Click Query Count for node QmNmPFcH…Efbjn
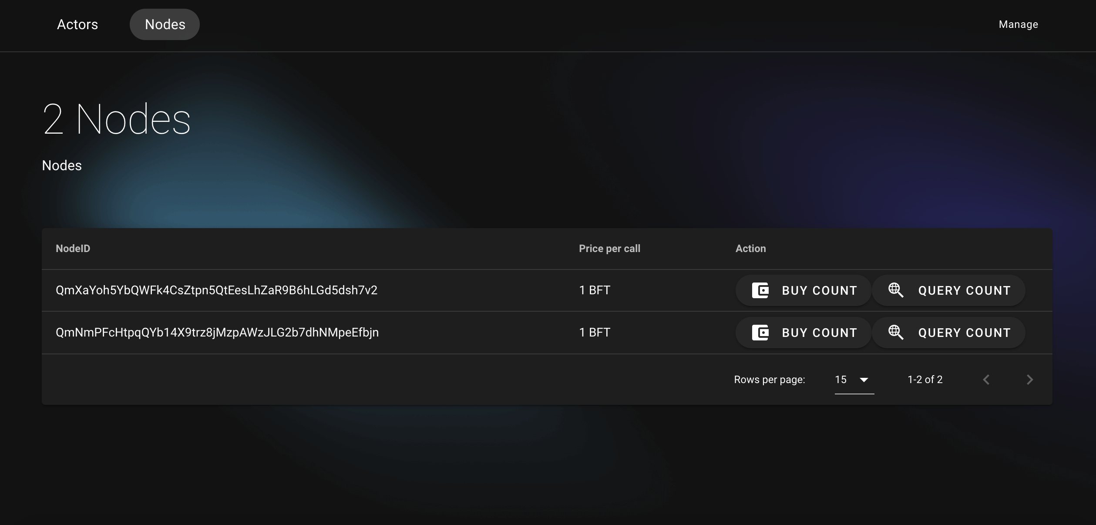Image resolution: width=1096 pixels, height=525 pixels. pyautogui.click(x=948, y=333)
